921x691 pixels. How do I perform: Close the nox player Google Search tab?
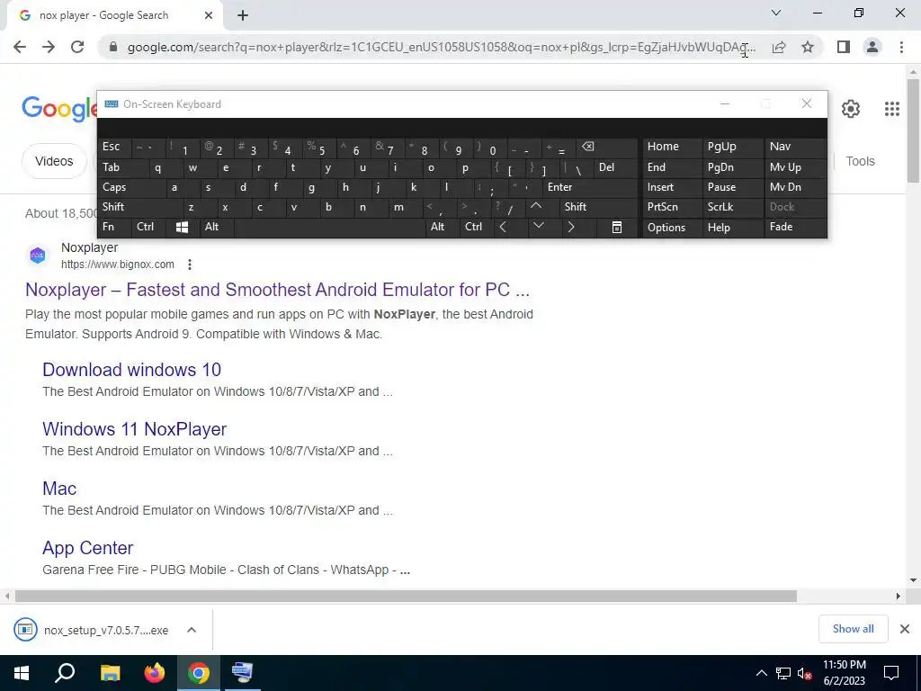(209, 15)
